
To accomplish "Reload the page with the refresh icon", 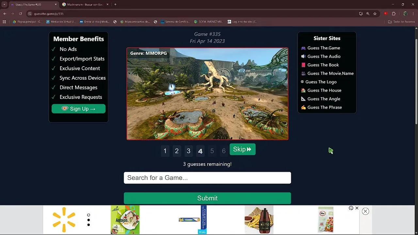I will (x=20, y=14).
